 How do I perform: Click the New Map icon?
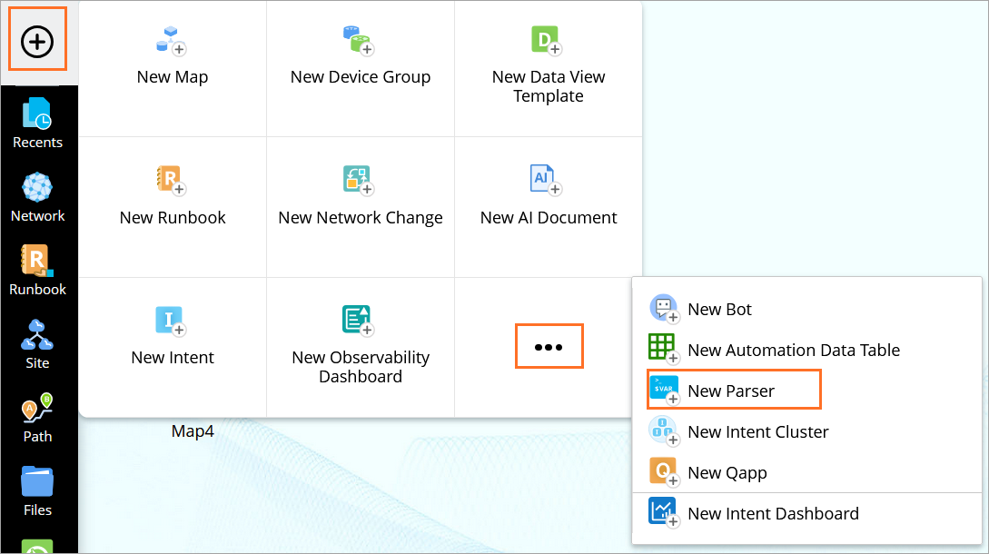[172, 41]
